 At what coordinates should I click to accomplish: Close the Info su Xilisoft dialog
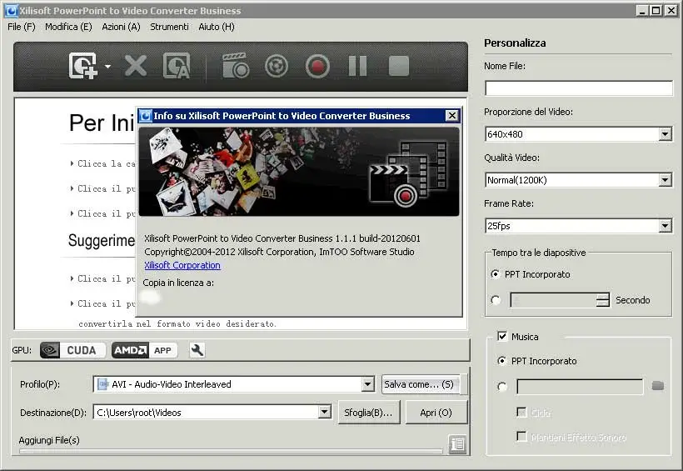point(452,116)
